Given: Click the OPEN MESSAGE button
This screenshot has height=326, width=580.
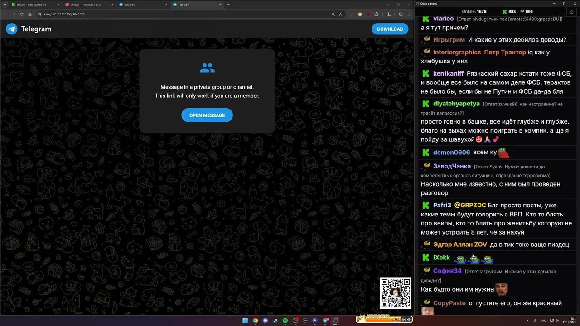Looking at the screenshot, I should [207, 115].
